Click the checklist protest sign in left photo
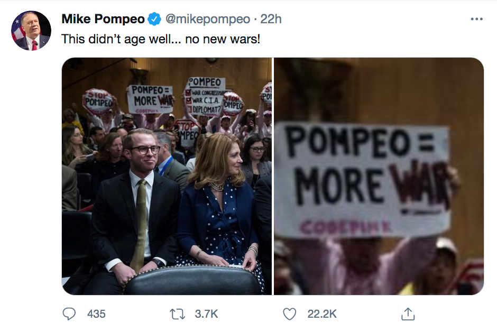 (x=205, y=96)
